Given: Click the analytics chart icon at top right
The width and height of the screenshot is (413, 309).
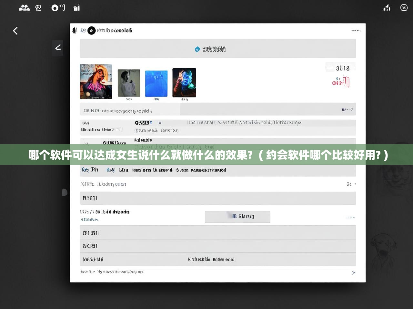Looking at the screenshot, I should [387, 7].
